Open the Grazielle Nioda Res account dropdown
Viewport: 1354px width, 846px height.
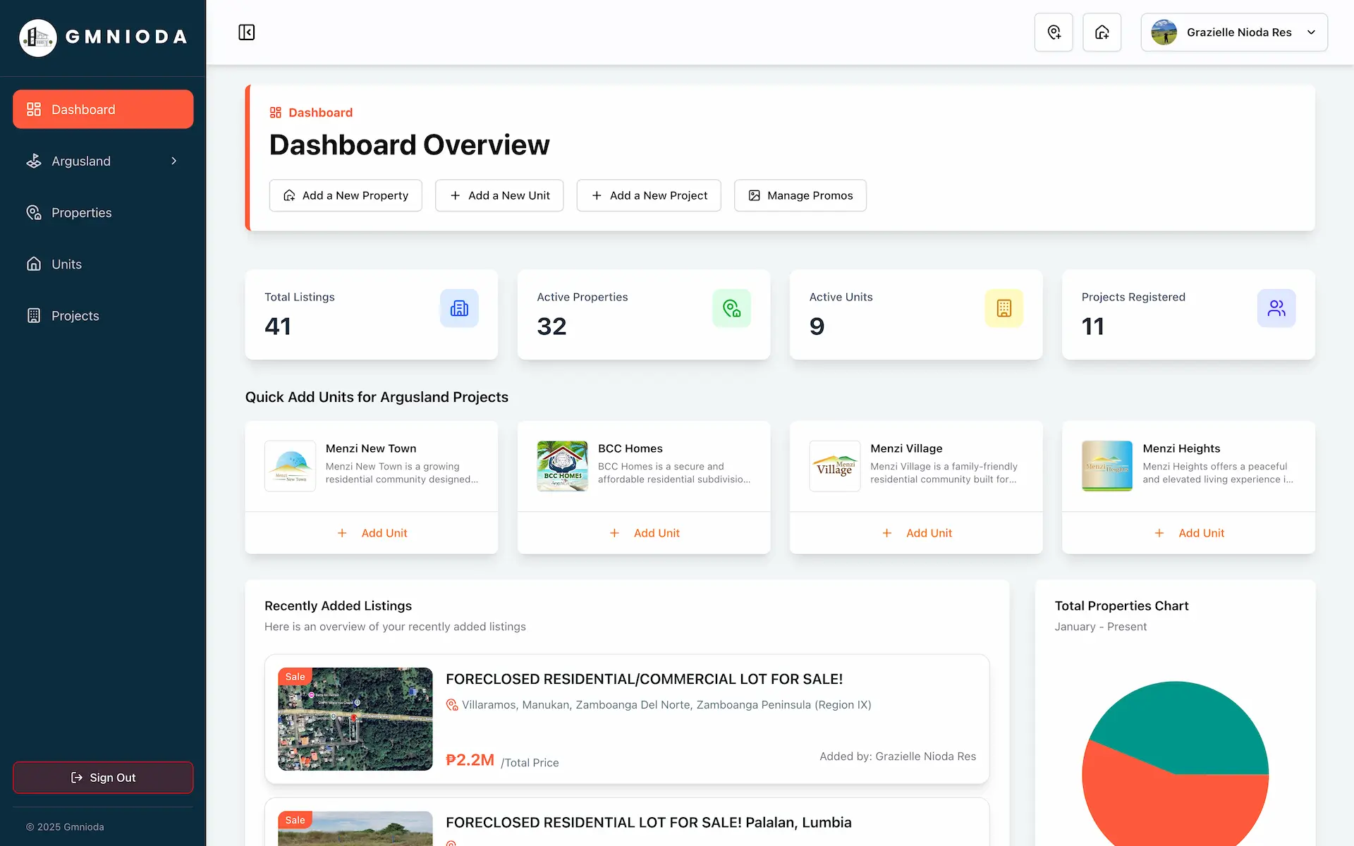1234,32
